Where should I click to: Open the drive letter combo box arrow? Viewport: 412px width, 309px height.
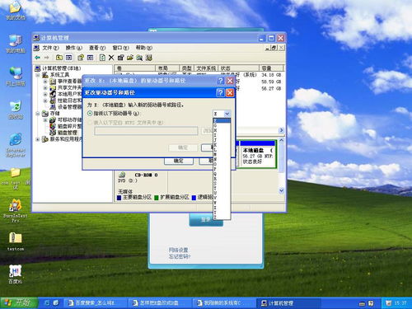click(x=227, y=114)
